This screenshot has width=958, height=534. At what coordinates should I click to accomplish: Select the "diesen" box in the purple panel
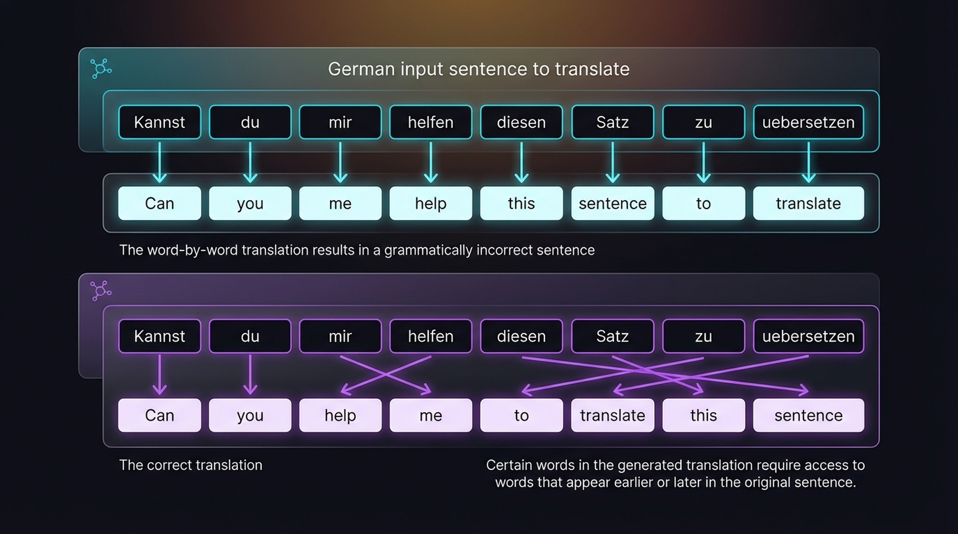[521, 336]
